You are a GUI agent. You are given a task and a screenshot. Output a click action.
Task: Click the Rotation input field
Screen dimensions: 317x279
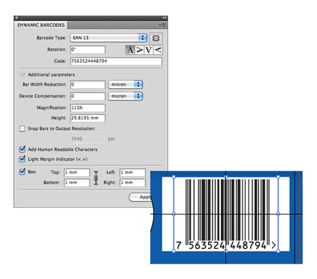pyautogui.click(x=88, y=49)
